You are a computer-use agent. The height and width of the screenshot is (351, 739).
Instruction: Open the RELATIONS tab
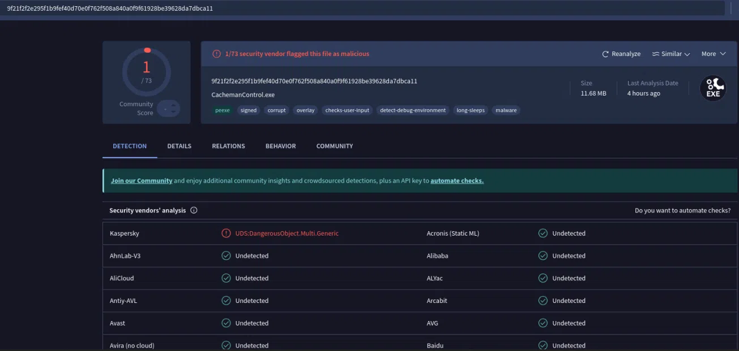[x=228, y=146]
